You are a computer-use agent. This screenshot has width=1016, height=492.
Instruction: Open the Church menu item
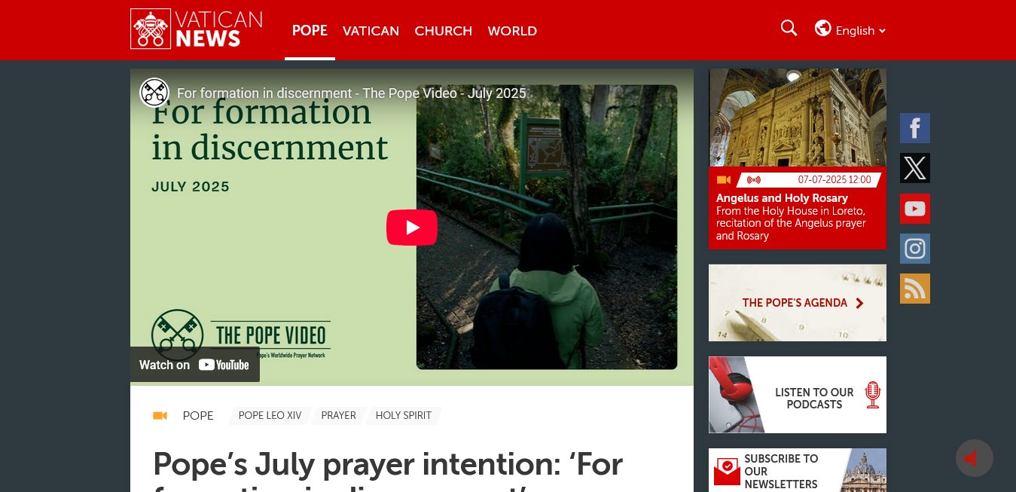(x=444, y=31)
